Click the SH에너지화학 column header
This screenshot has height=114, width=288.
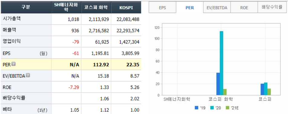[66, 7]
